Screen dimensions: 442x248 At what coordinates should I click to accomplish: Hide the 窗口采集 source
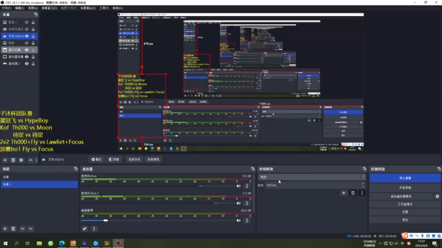[x=27, y=50]
